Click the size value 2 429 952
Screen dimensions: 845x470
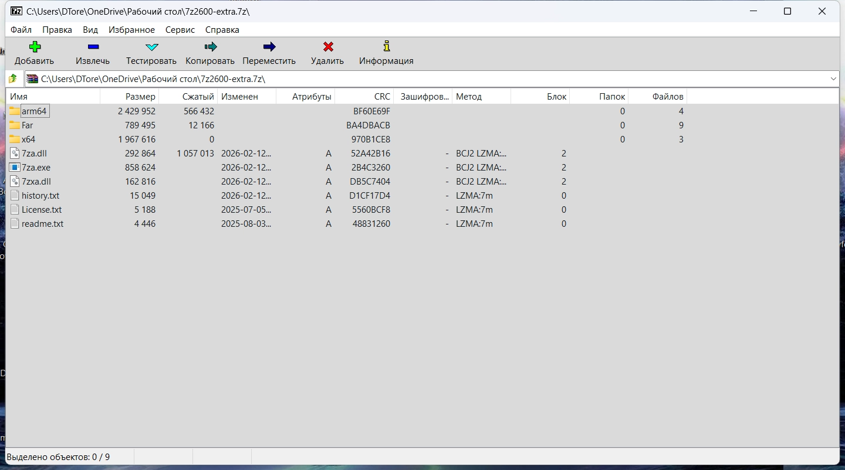pyautogui.click(x=137, y=111)
